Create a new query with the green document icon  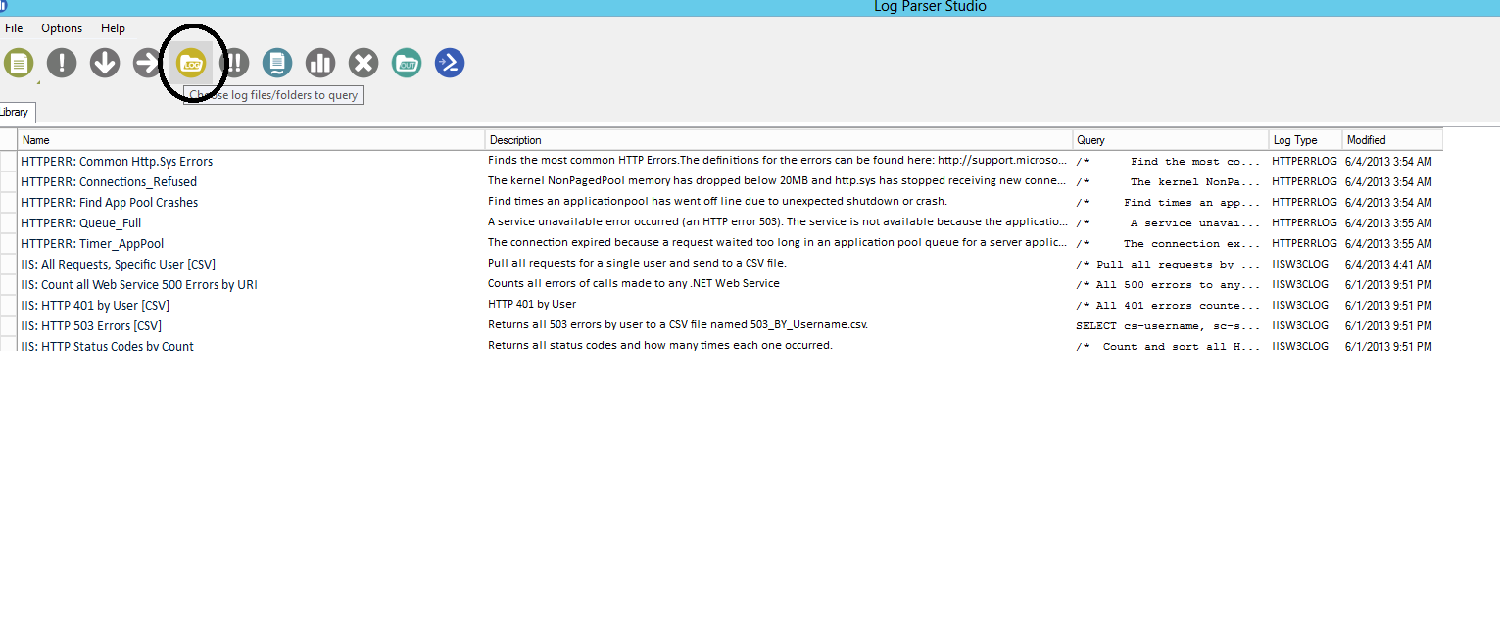[18, 64]
